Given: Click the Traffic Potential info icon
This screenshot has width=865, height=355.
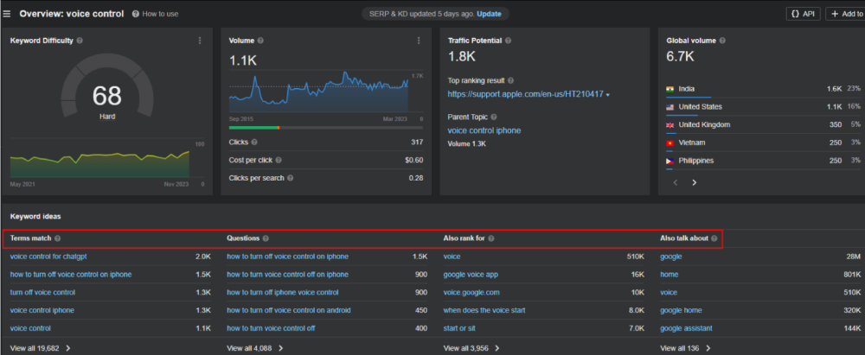Looking at the screenshot, I should (508, 41).
